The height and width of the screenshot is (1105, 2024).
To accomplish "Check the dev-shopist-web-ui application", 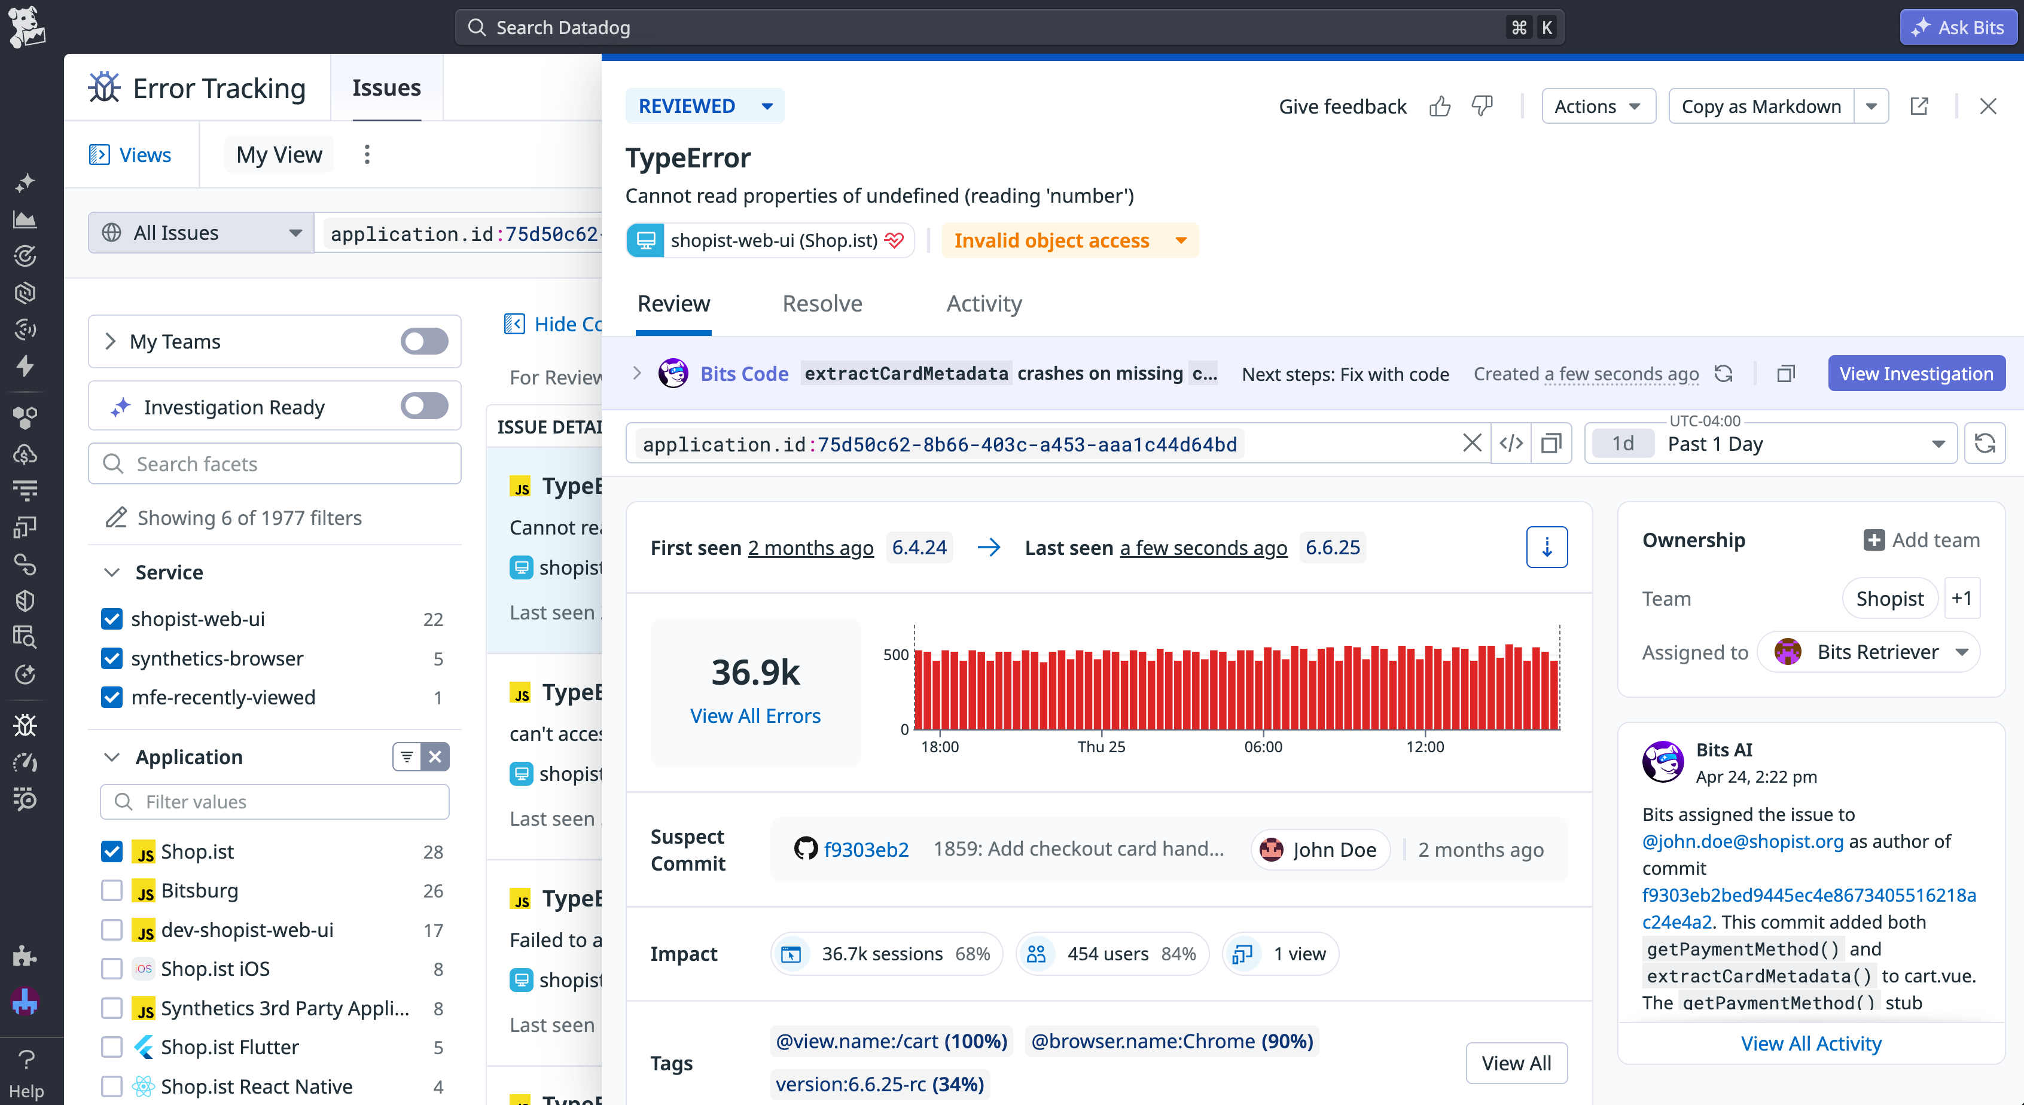I will point(112,930).
